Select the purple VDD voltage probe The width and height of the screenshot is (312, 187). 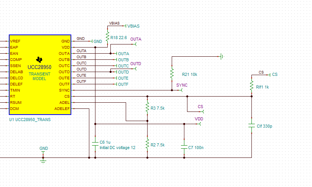[199, 121]
